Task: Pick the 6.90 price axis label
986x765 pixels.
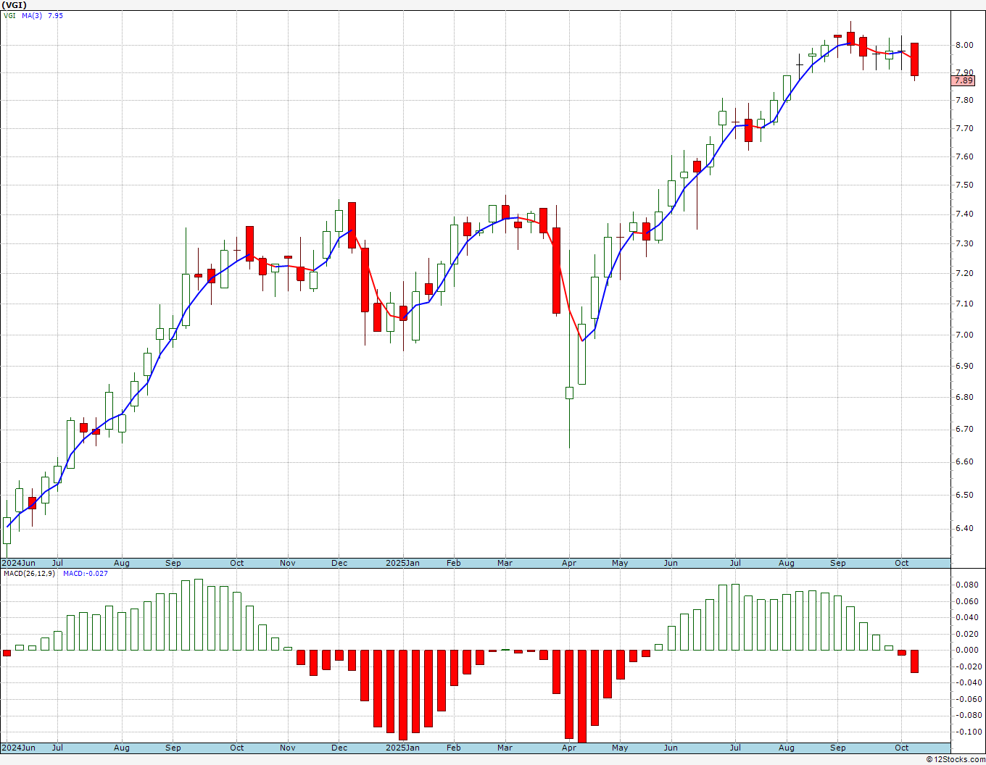Action: [x=964, y=366]
